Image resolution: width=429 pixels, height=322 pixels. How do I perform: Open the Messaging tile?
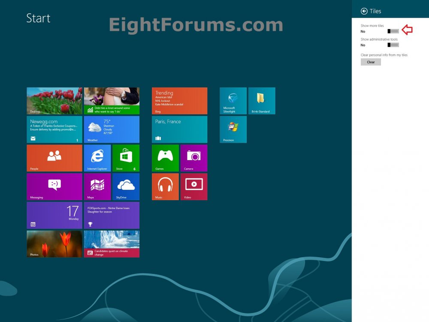point(54,186)
